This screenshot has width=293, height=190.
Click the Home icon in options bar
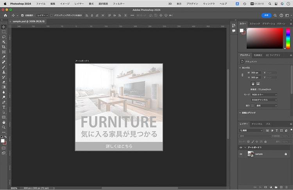click(x=5, y=16)
